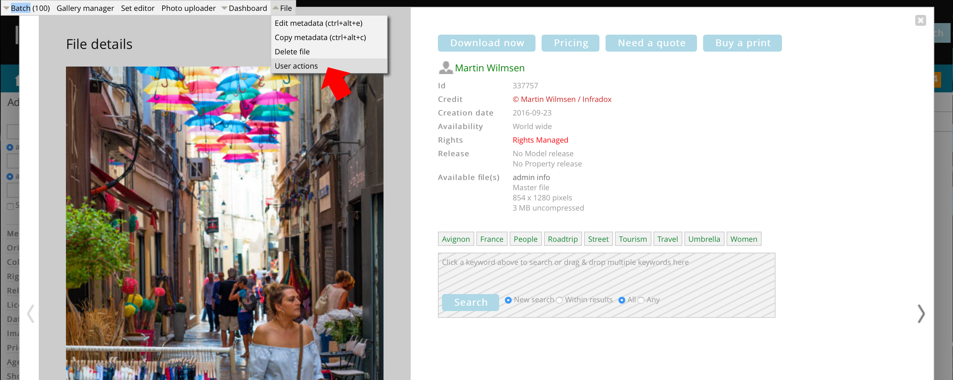Click No Property release text
The height and width of the screenshot is (380, 953).
pos(547,163)
